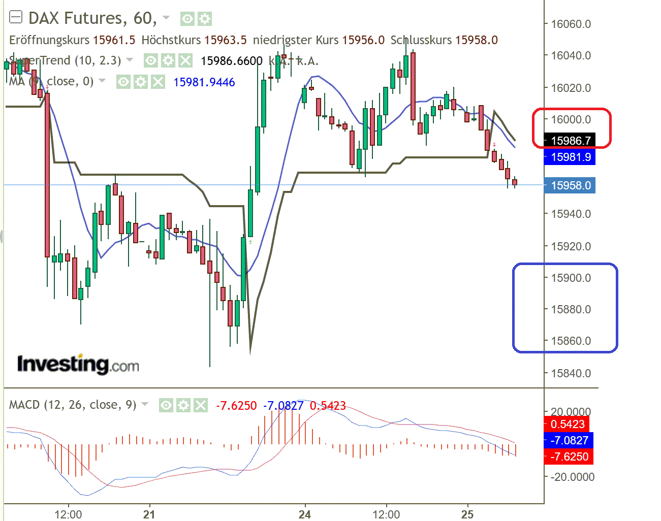This screenshot has width=661, height=521.
Task: Open MACD settings gear icon
Action: pyautogui.click(x=183, y=405)
